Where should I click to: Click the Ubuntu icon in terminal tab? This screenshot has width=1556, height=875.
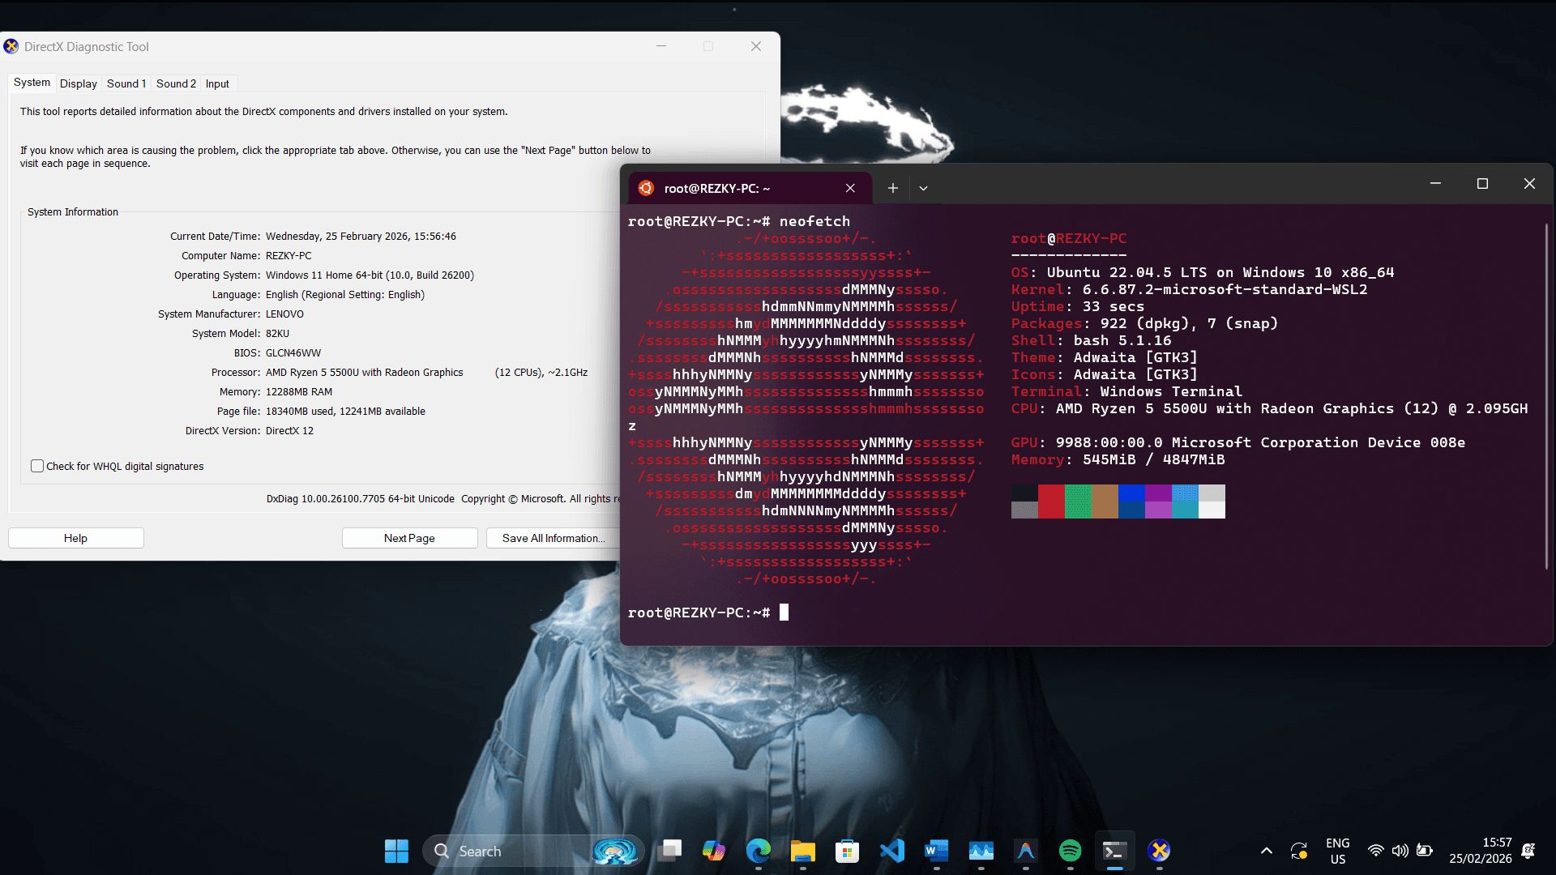tap(646, 188)
